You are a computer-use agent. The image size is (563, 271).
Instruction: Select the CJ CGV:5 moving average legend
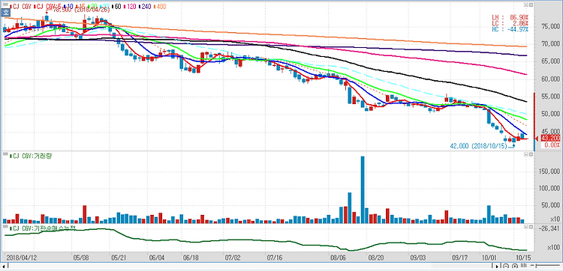click(x=48, y=7)
